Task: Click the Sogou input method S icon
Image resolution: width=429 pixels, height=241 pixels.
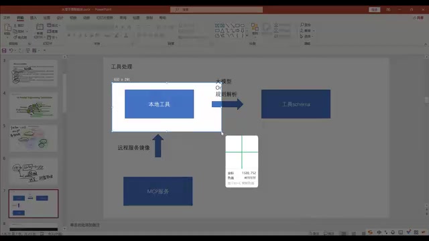Action: pos(370,232)
